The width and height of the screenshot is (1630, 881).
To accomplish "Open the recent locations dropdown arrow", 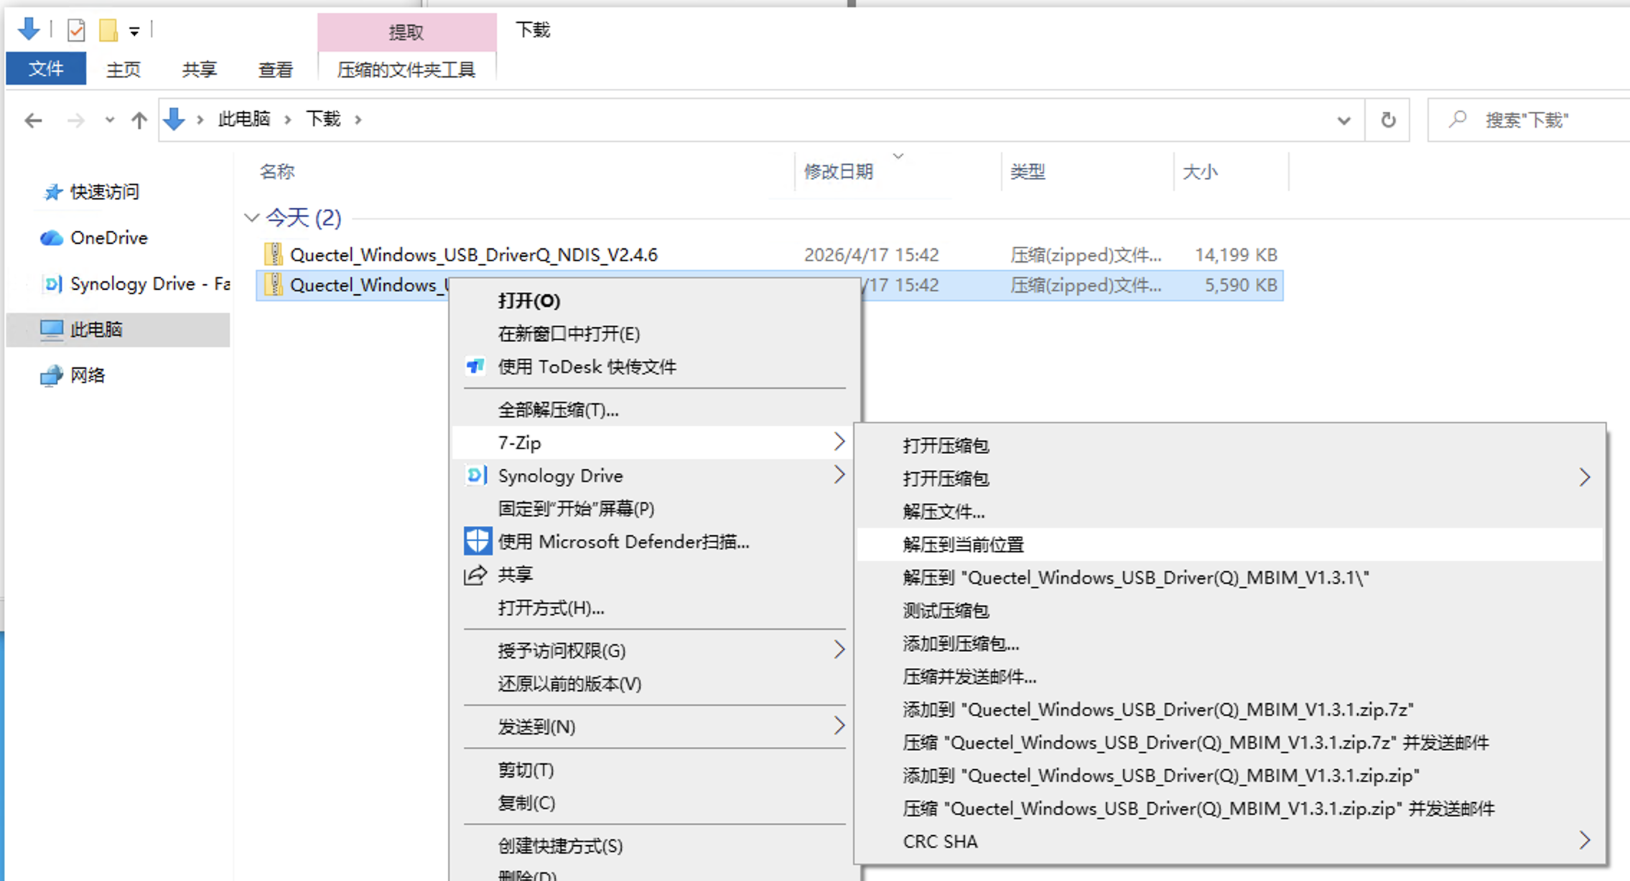I will click(109, 120).
